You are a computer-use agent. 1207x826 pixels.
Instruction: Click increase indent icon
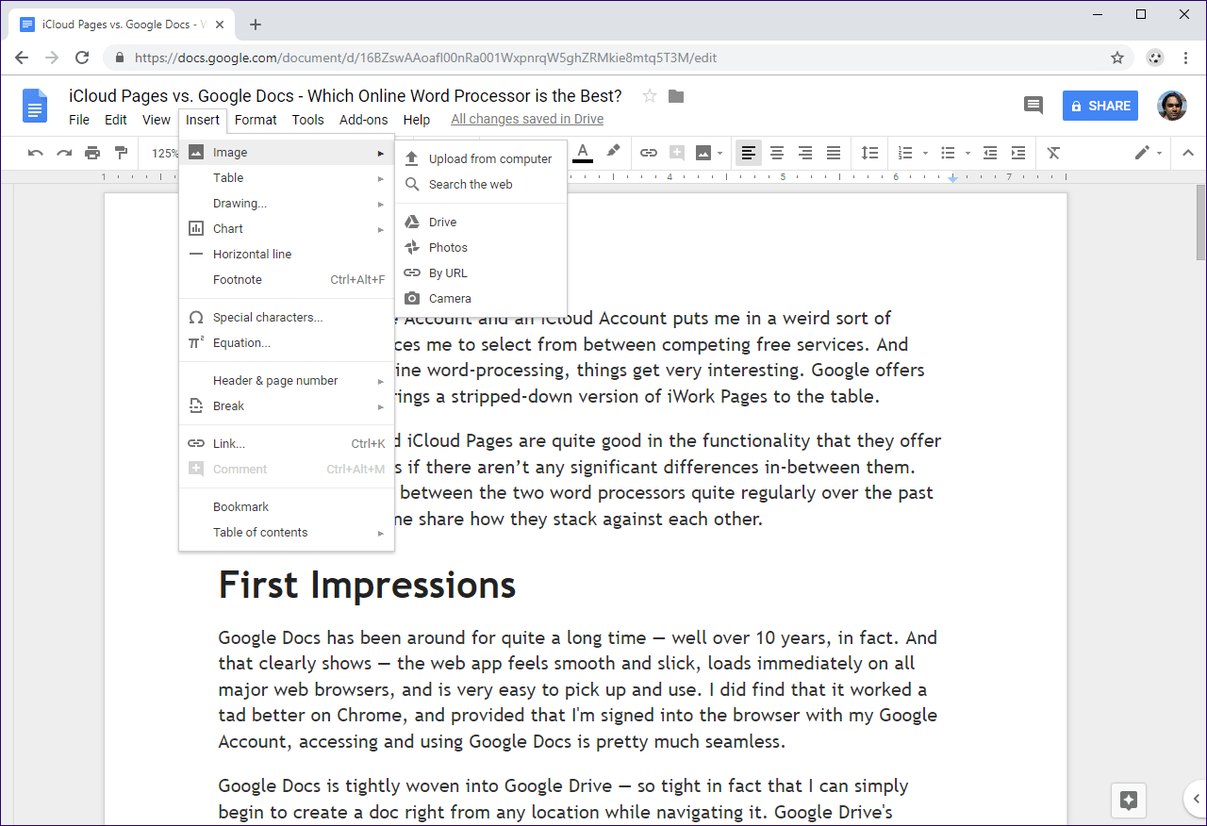click(x=1018, y=153)
